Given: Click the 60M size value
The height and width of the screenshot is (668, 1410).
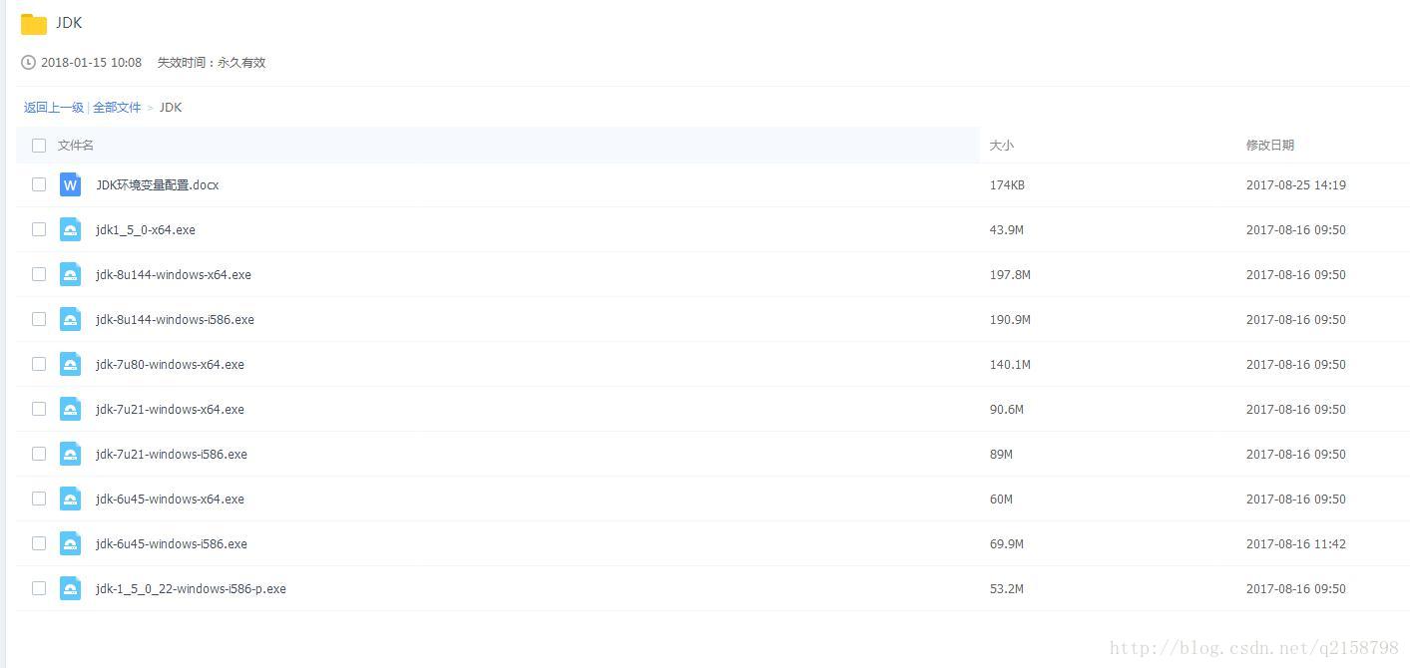Looking at the screenshot, I should pyautogui.click(x=1001, y=500).
